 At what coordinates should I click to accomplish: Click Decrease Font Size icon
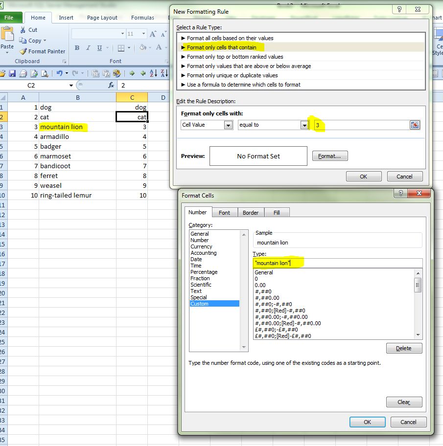(163, 34)
